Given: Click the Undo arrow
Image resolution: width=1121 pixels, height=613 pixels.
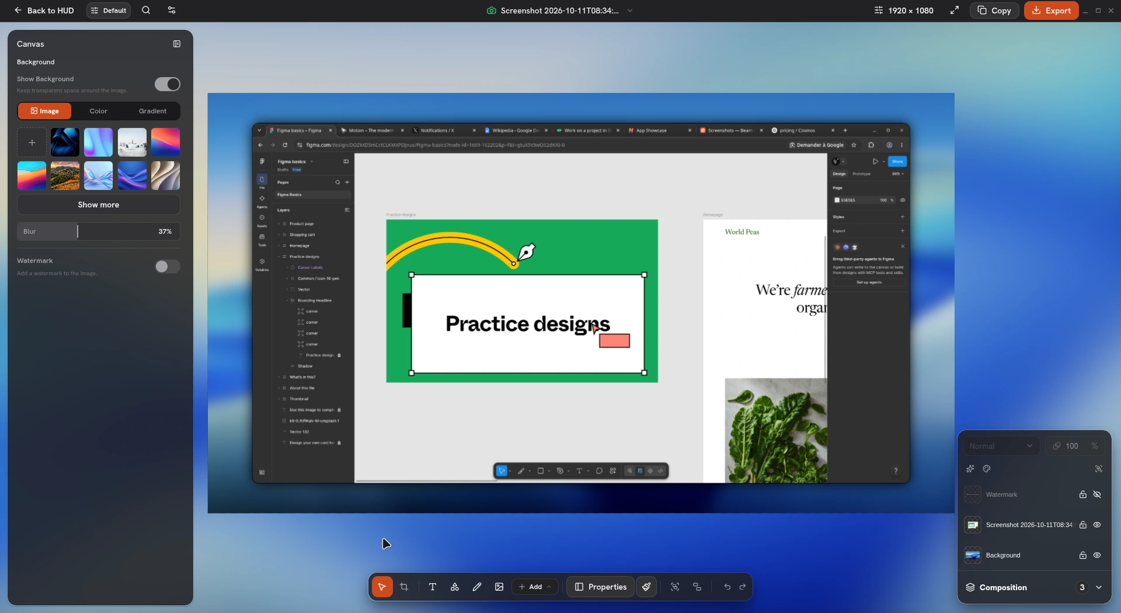Looking at the screenshot, I should coord(727,587).
